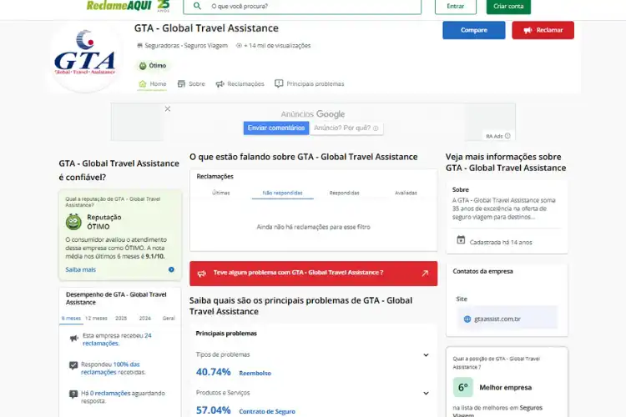Screen dimensions: 626x417
Task: Click the calendar icon by Cadastrada
Action: point(461,240)
